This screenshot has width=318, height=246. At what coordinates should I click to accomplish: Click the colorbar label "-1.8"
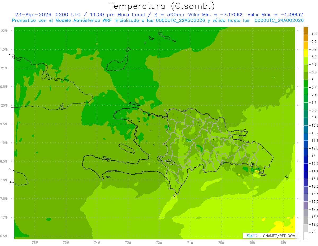313,34
